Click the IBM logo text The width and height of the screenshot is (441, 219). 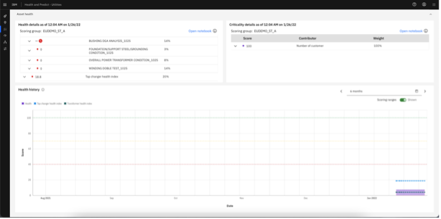click(14, 5)
